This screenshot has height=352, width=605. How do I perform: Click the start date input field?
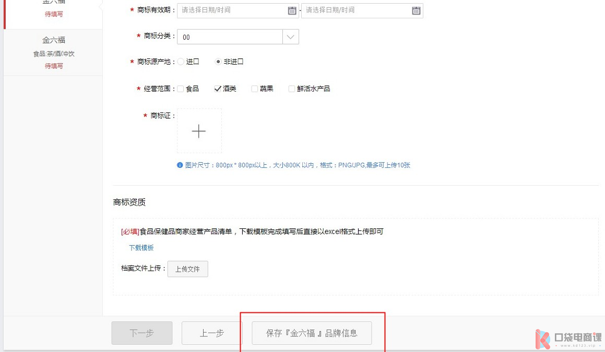[x=232, y=10]
